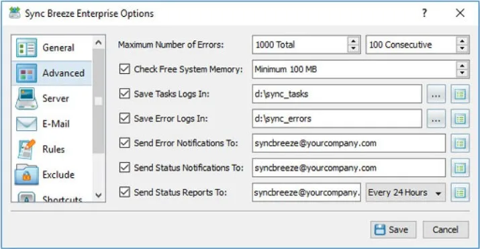Disable Send Status Notifications To checkbox
Image resolution: width=480 pixels, height=249 pixels.
pos(125,168)
